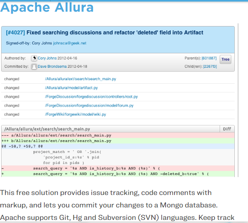The image size is (248, 223).
Task: Click the vertical scrollbar beside commit view
Action: click(x=238, y=100)
